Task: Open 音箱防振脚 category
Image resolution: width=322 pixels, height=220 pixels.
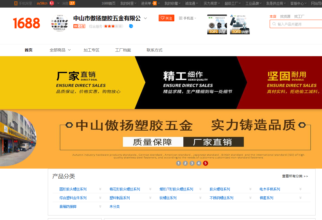Action: coord(68,207)
